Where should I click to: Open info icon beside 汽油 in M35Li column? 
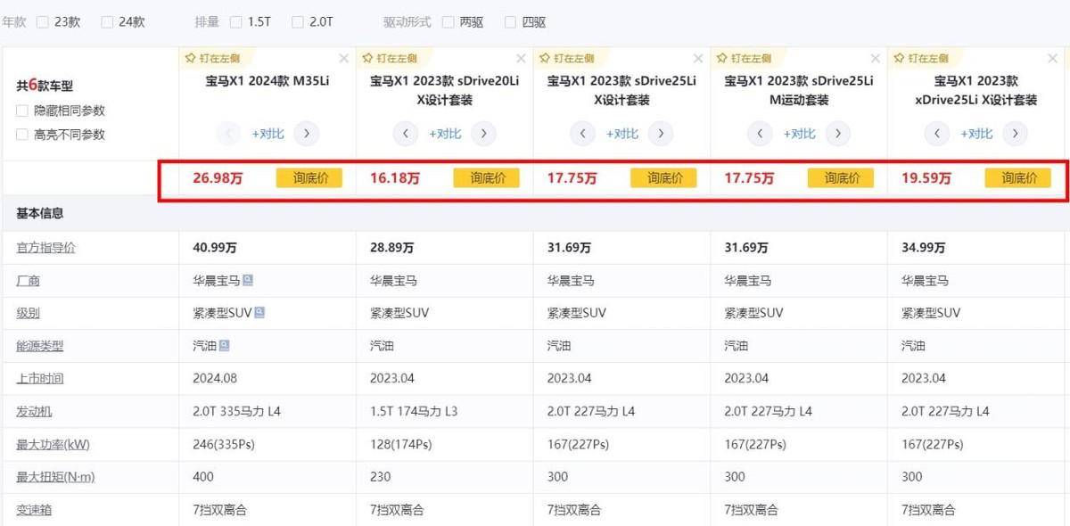tap(225, 345)
